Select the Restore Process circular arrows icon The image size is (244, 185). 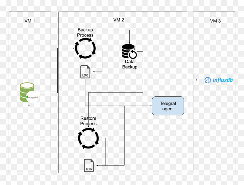click(89, 138)
